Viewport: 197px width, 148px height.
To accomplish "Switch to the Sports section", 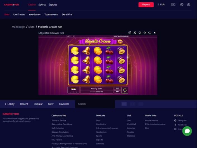I will click(x=42, y=5).
